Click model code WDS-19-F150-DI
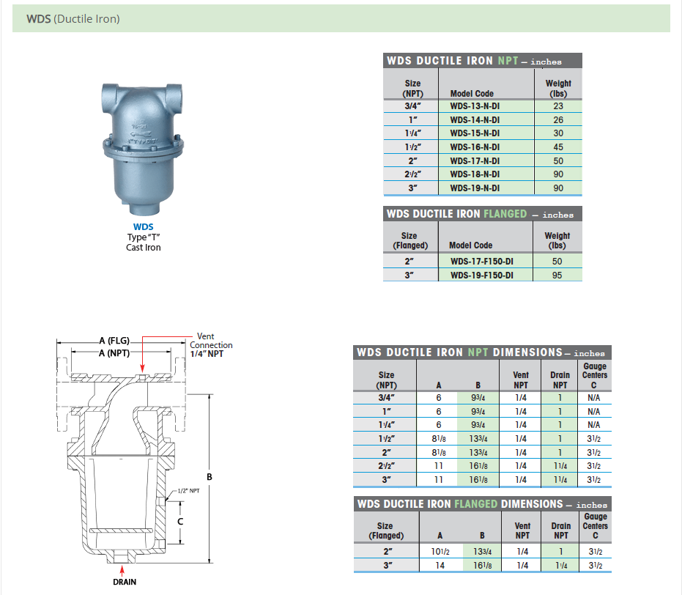This screenshot has height=595, width=682. click(x=481, y=276)
